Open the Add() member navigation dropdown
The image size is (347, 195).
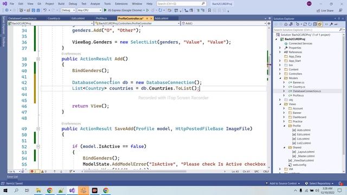pos(223,23)
